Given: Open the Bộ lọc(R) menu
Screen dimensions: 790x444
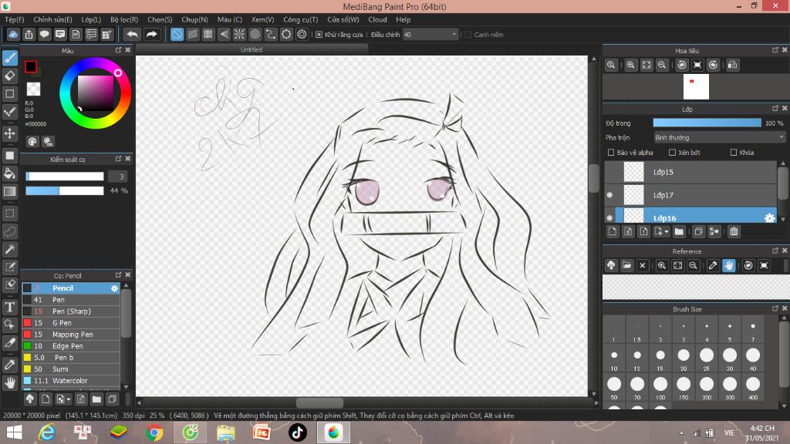Looking at the screenshot, I should pos(124,19).
